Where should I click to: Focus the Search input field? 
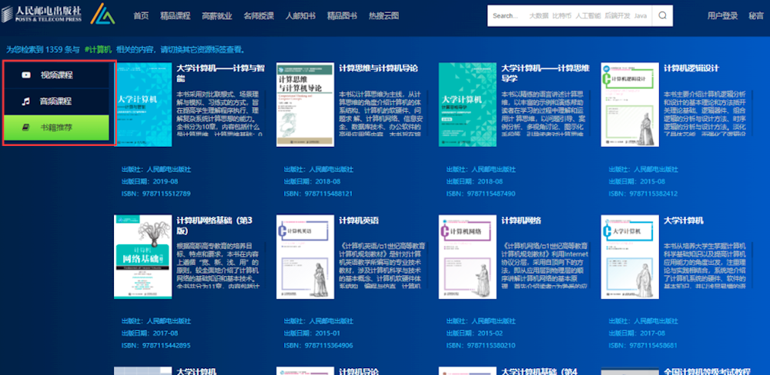pos(507,15)
